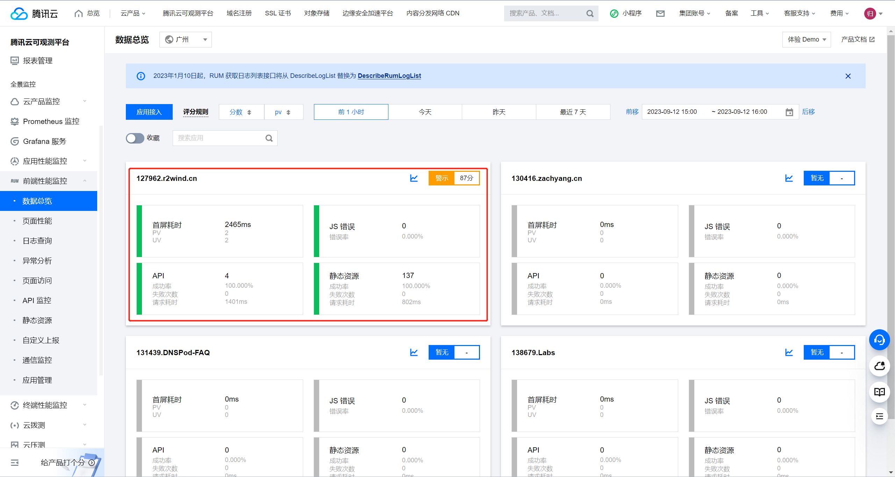Click the 应用接入 button

click(x=149, y=112)
